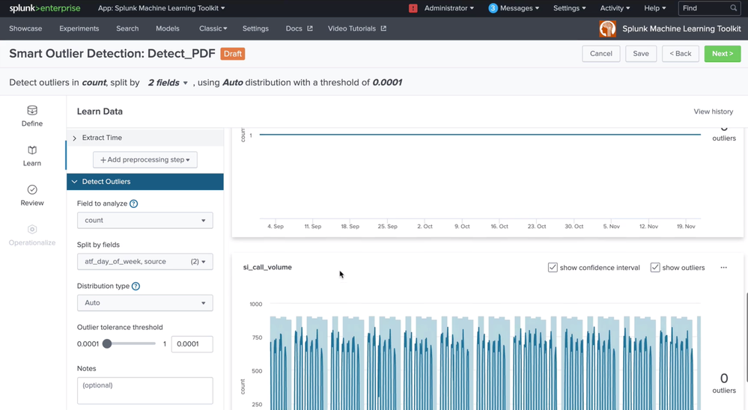Open the Field to analyze count dropdown
748x410 pixels.
[x=145, y=220]
